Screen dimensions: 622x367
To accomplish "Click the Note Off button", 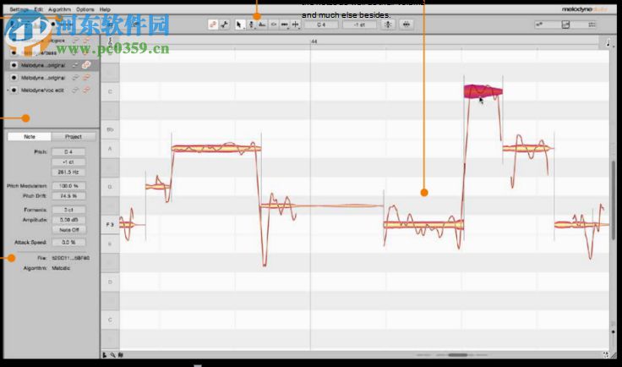I will click(68, 230).
